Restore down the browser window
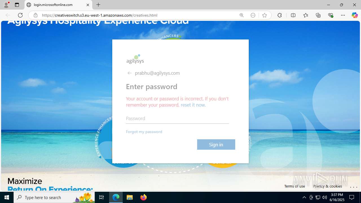The image size is (361, 203). tap(341, 5)
